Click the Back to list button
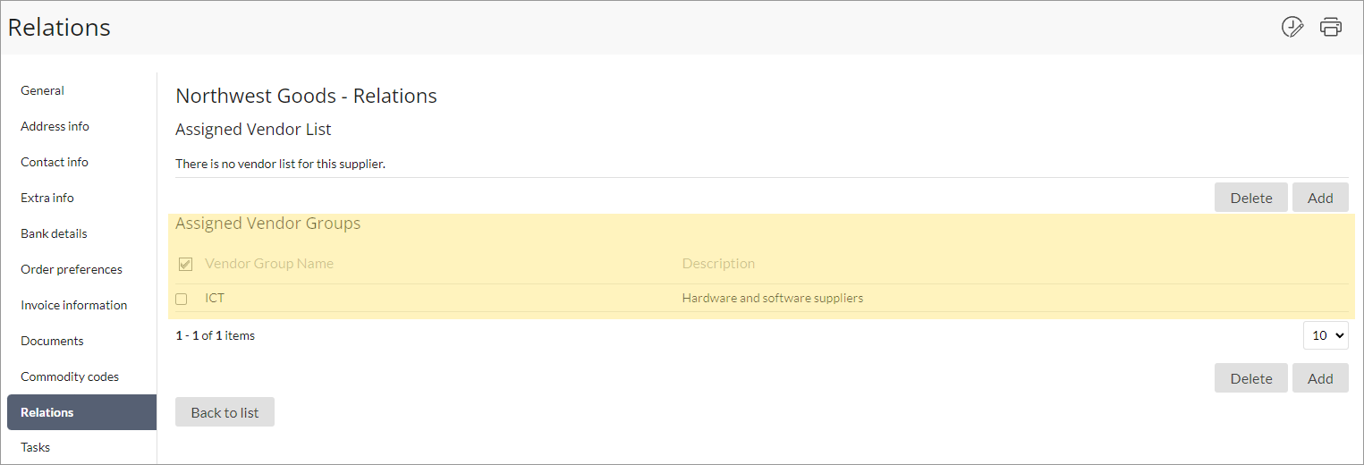1364x465 pixels. [x=225, y=412]
